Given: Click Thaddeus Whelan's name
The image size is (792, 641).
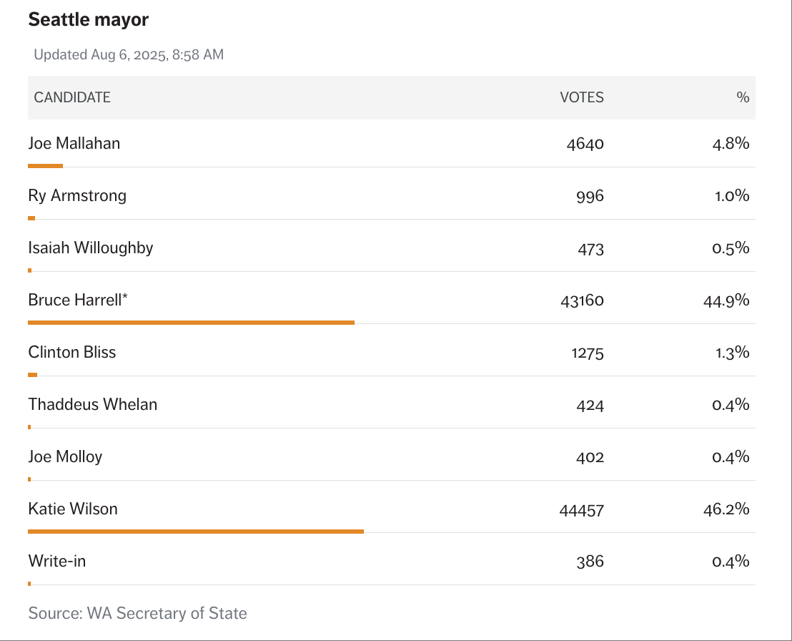Looking at the screenshot, I should coord(92,404).
